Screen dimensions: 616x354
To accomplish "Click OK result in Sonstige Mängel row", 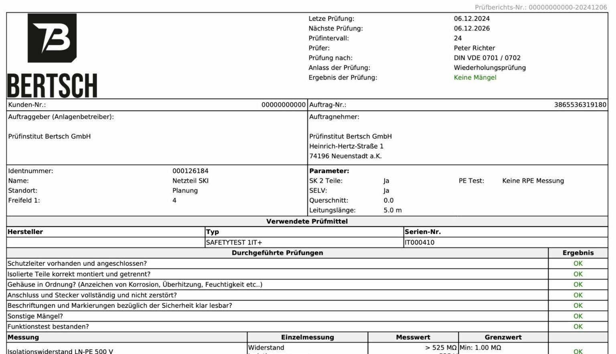I will [577, 316].
